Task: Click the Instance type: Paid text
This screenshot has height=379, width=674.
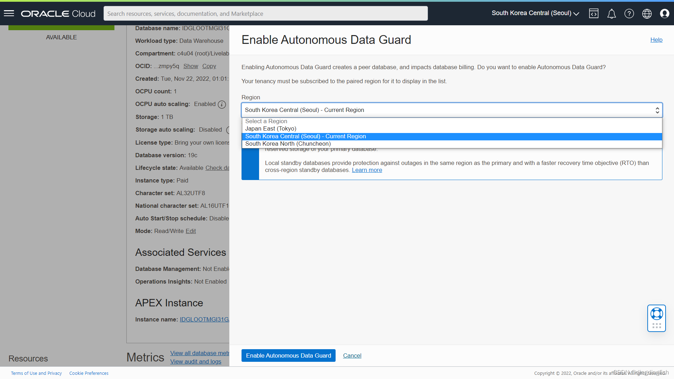Action: pos(161,181)
